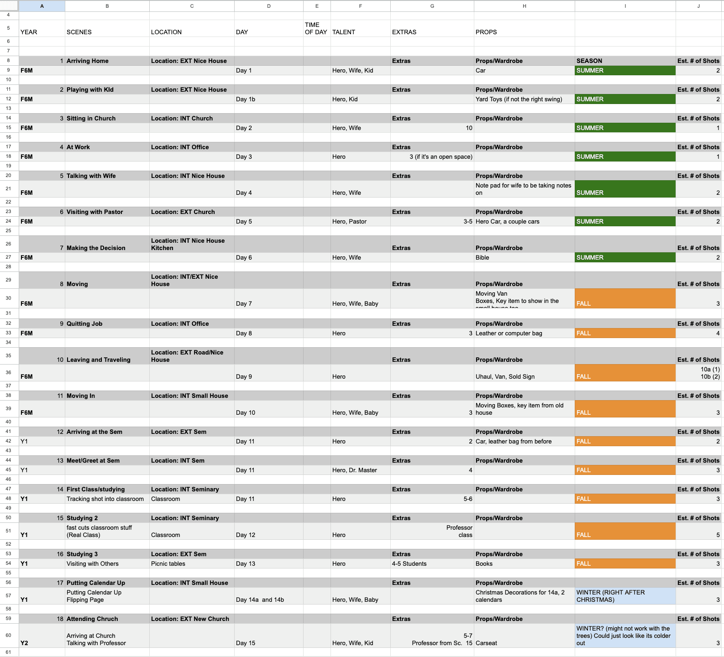Select the Putting Calendar Up cell
The width and height of the screenshot is (724, 657).
click(107, 583)
